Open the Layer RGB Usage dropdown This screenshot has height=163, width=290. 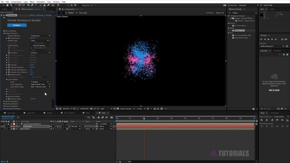point(40,86)
